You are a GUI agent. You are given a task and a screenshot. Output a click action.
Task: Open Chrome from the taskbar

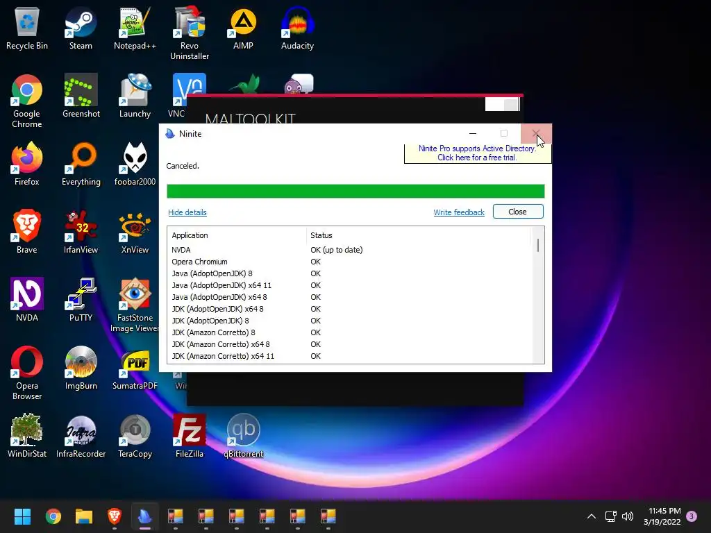click(53, 516)
